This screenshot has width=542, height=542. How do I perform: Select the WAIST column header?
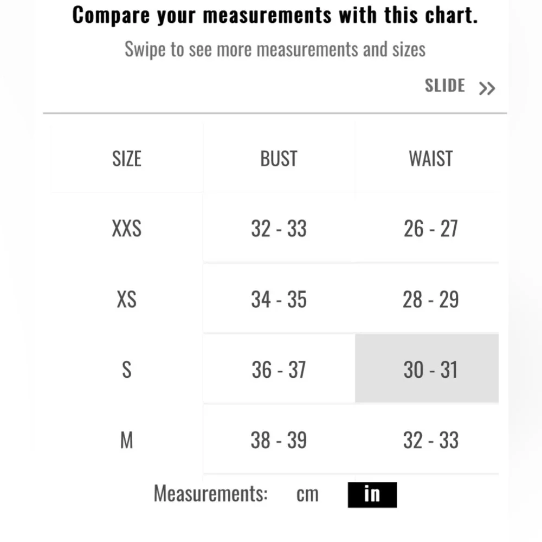[430, 159]
